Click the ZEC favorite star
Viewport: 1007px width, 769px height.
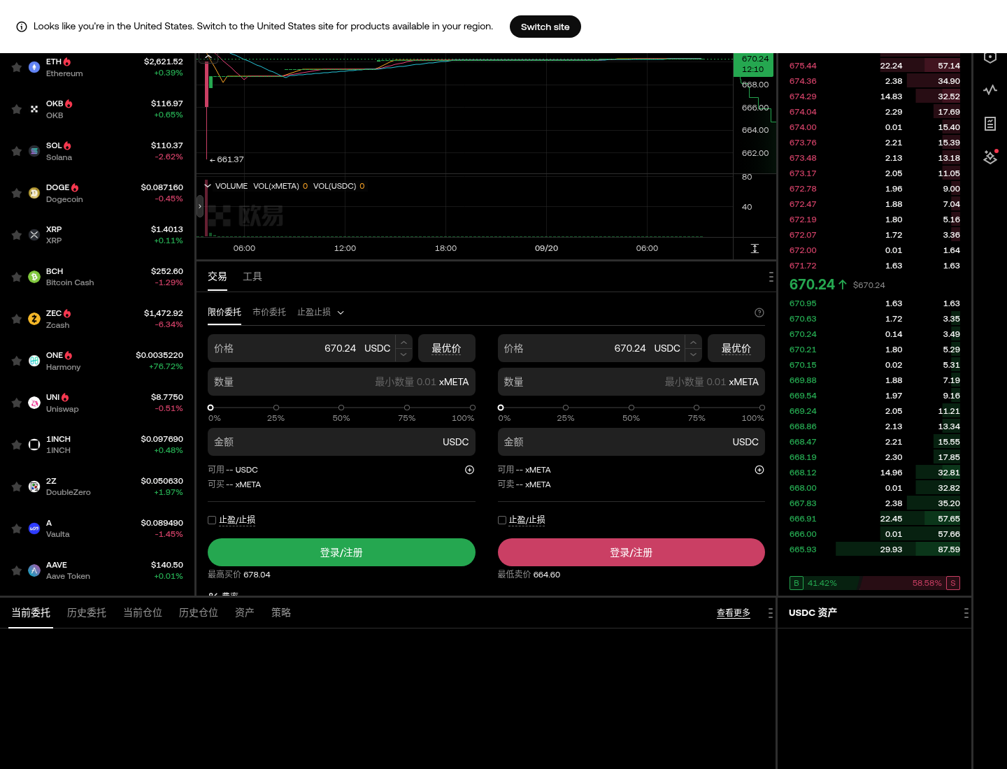point(17,319)
